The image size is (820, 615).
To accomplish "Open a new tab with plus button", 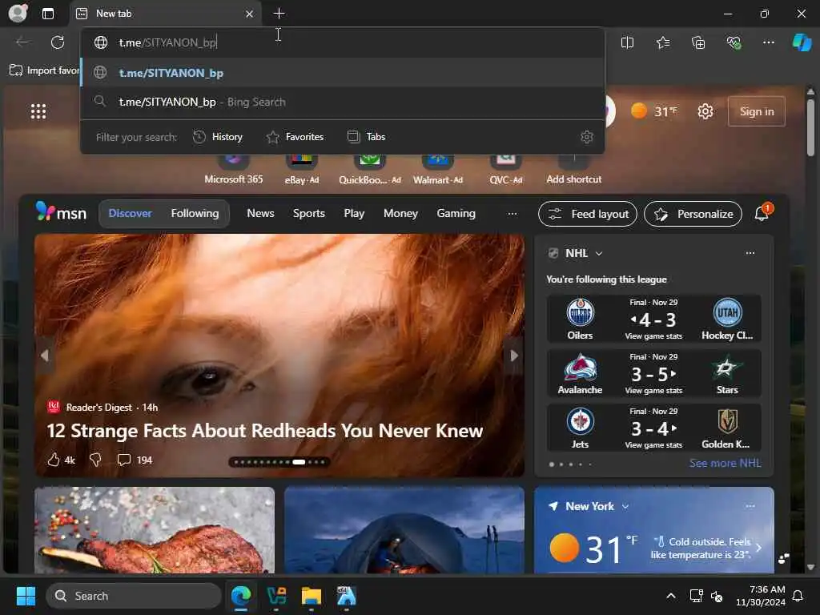I will (279, 14).
